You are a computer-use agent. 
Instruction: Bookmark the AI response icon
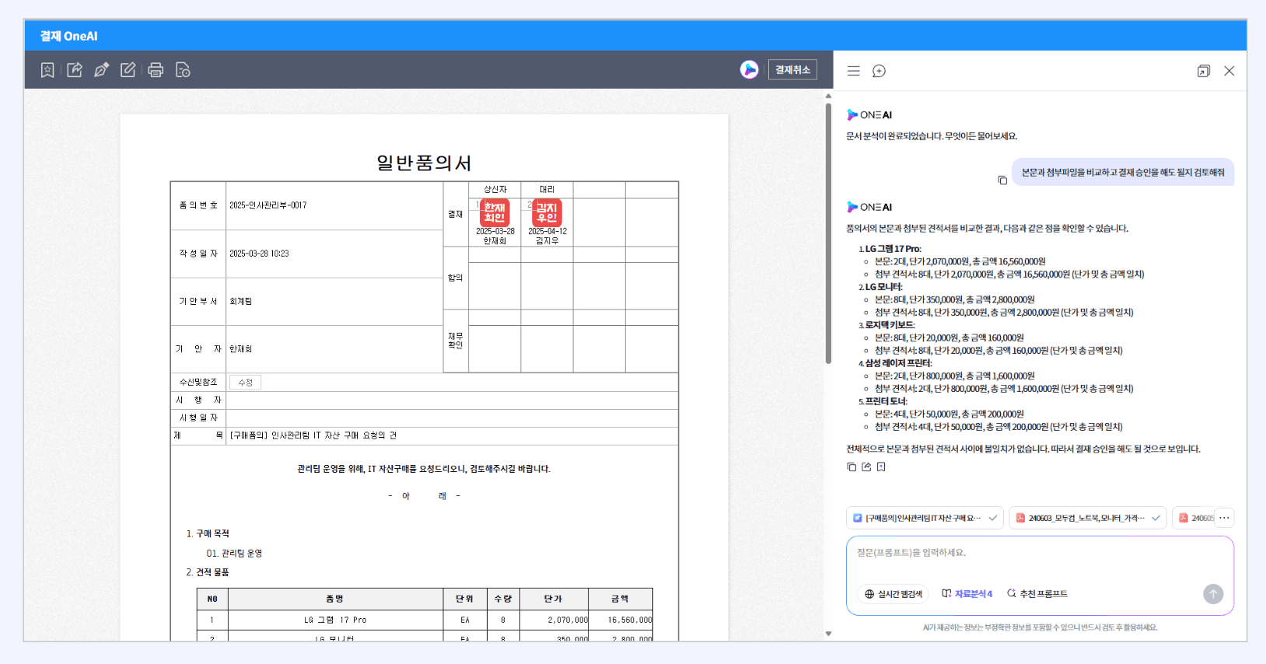(881, 467)
